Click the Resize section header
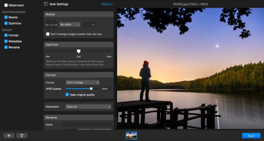The width and height of the screenshot is (264, 141). [79, 14]
